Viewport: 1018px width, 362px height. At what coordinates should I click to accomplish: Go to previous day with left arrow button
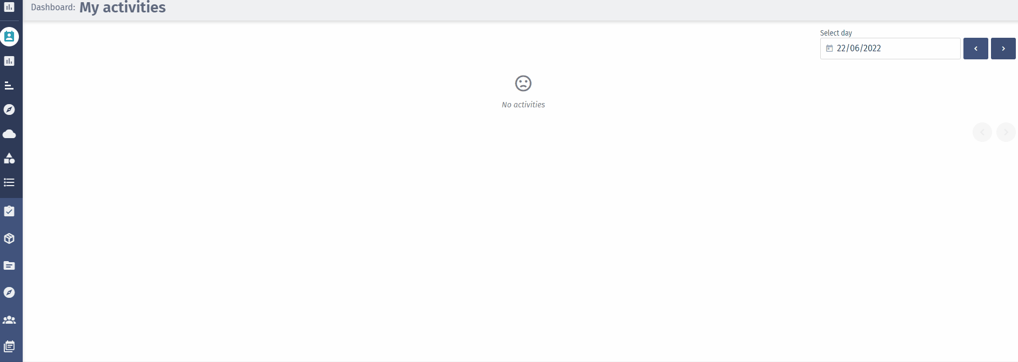click(x=976, y=49)
